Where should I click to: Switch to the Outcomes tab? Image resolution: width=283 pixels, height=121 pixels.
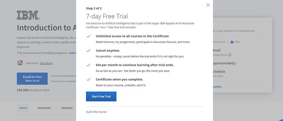pos(44,108)
